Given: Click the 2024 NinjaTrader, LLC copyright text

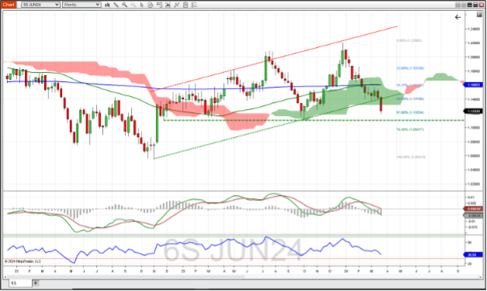Looking at the screenshot, I should pyautogui.click(x=22, y=262).
